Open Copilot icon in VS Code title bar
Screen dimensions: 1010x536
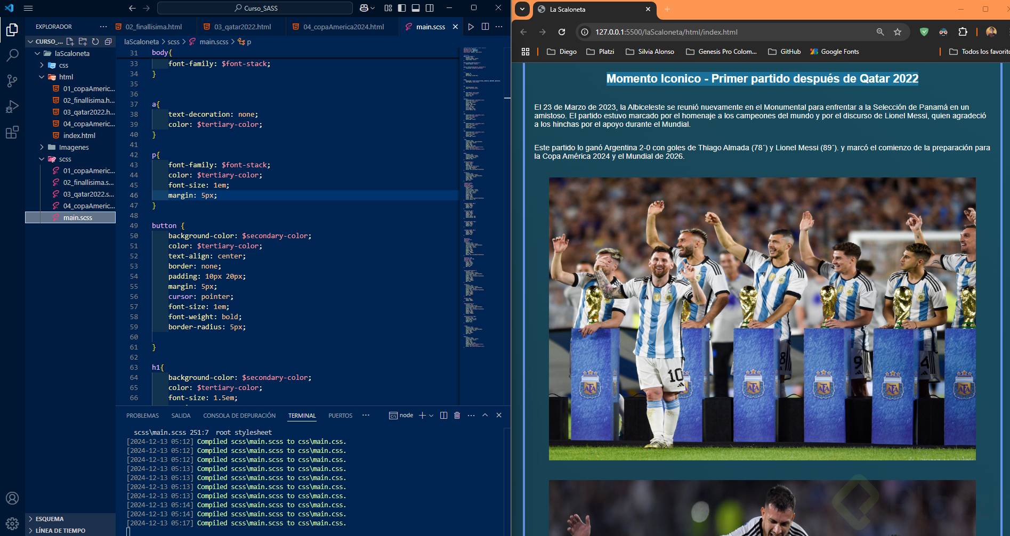(x=363, y=8)
